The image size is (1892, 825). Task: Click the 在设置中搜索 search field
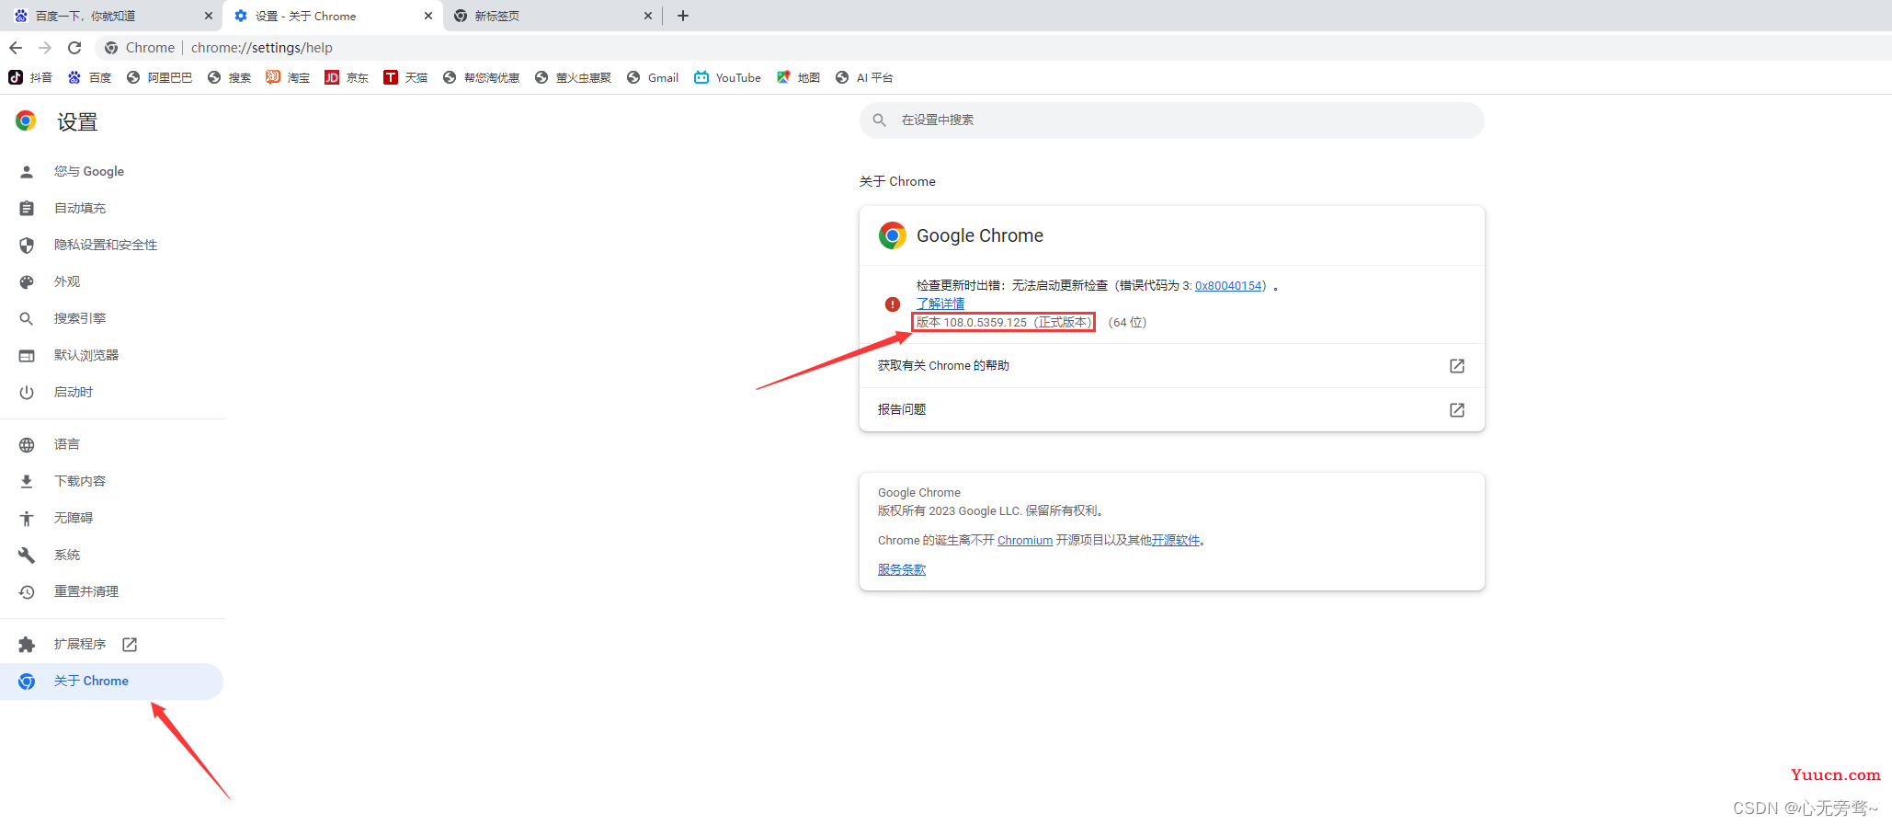point(1171,120)
